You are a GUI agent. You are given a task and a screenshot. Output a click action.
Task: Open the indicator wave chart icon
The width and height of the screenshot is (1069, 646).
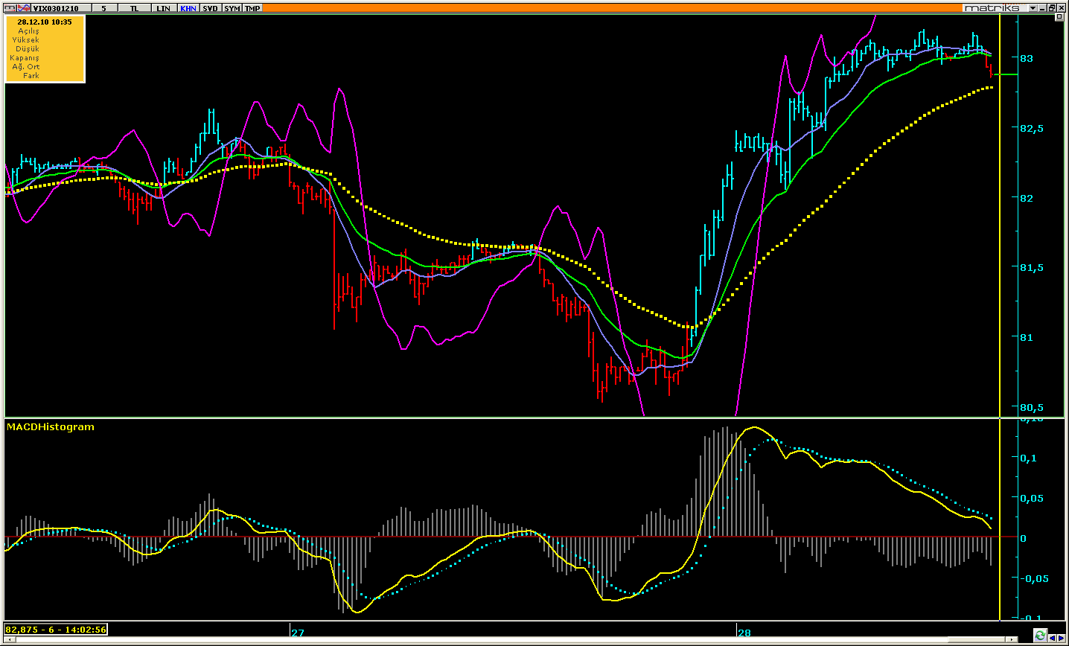tap(24, 8)
